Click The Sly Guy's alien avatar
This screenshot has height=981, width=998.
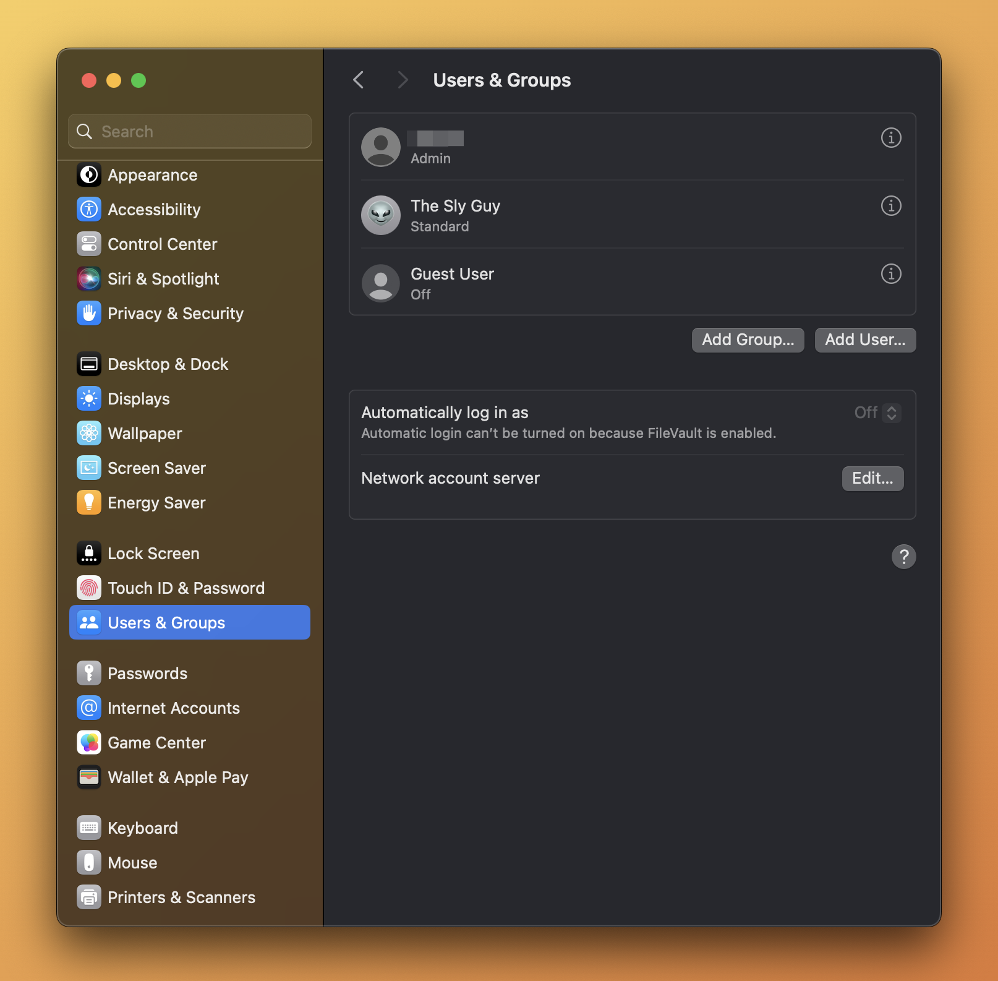tap(380, 215)
